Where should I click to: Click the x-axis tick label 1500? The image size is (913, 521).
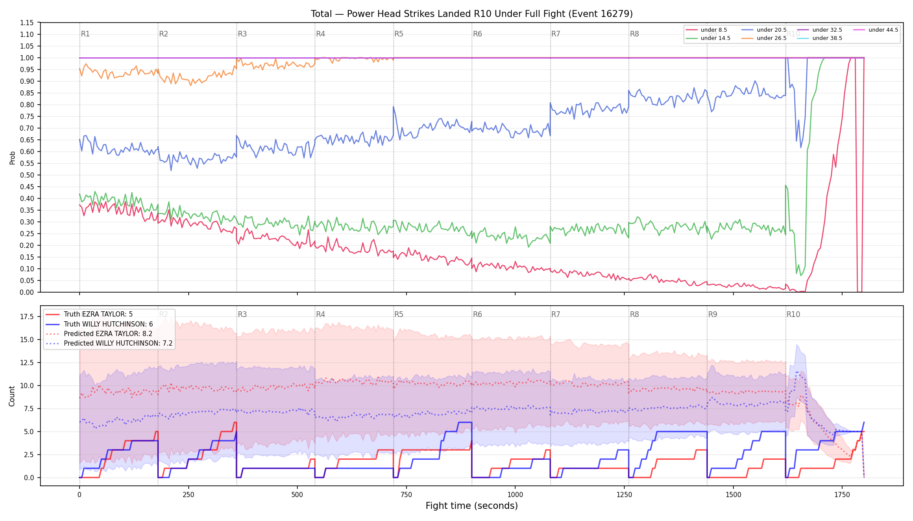point(733,495)
